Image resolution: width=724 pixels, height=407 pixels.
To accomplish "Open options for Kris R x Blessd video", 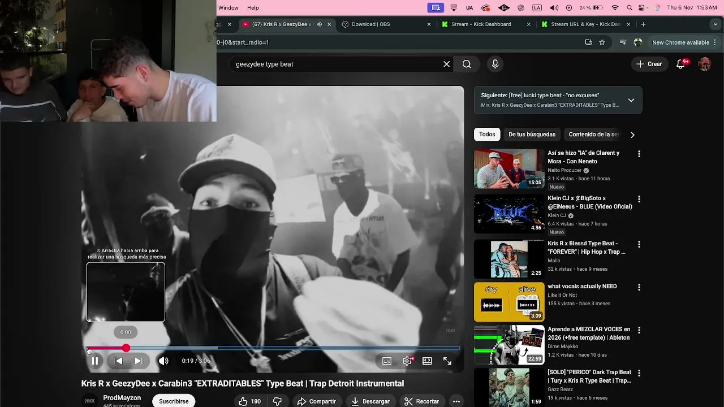I will point(639,244).
